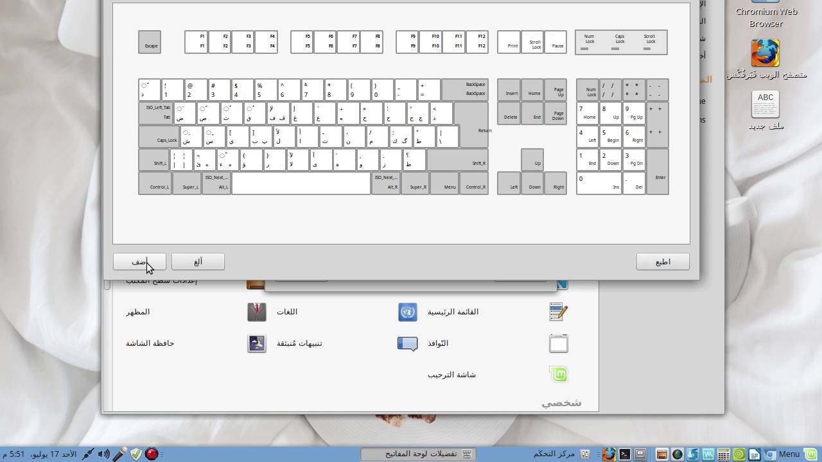Click the Insert key in layout preview
Viewport: 822px width, 462px height.
pyautogui.click(x=509, y=90)
